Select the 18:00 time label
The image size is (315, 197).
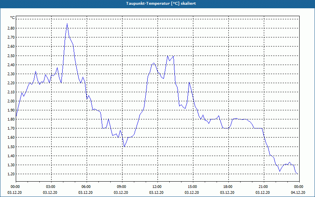[x=228, y=187]
